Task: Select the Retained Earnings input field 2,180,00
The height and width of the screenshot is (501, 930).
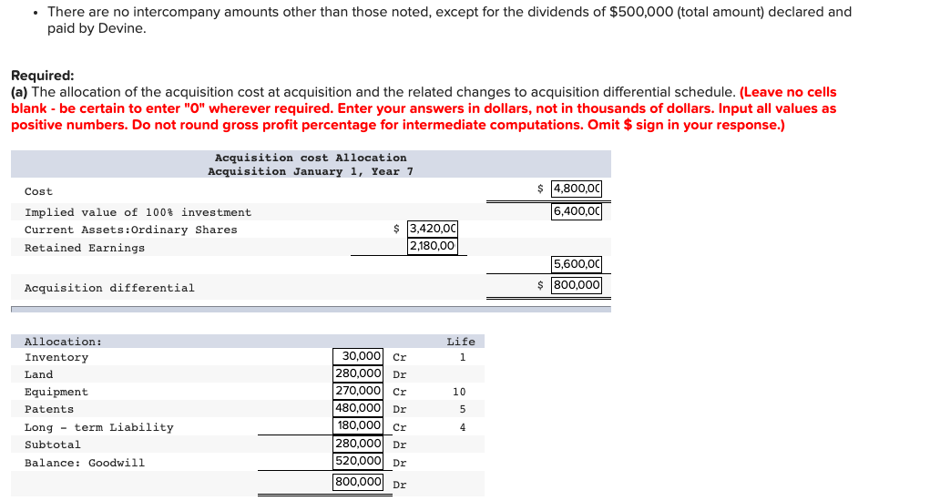Action: point(433,245)
